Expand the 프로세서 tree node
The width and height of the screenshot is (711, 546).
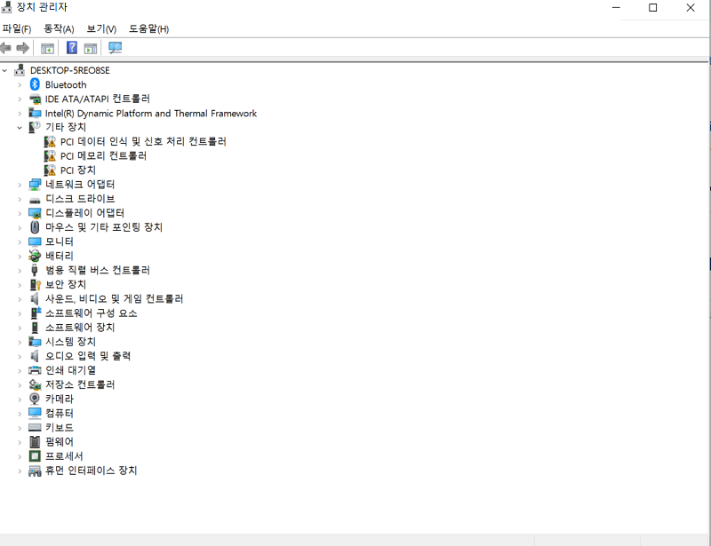(20, 455)
